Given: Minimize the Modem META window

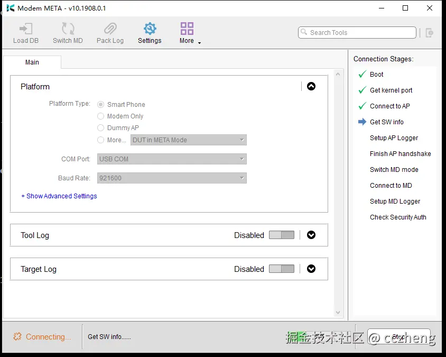Looking at the screenshot, I should point(382,8).
